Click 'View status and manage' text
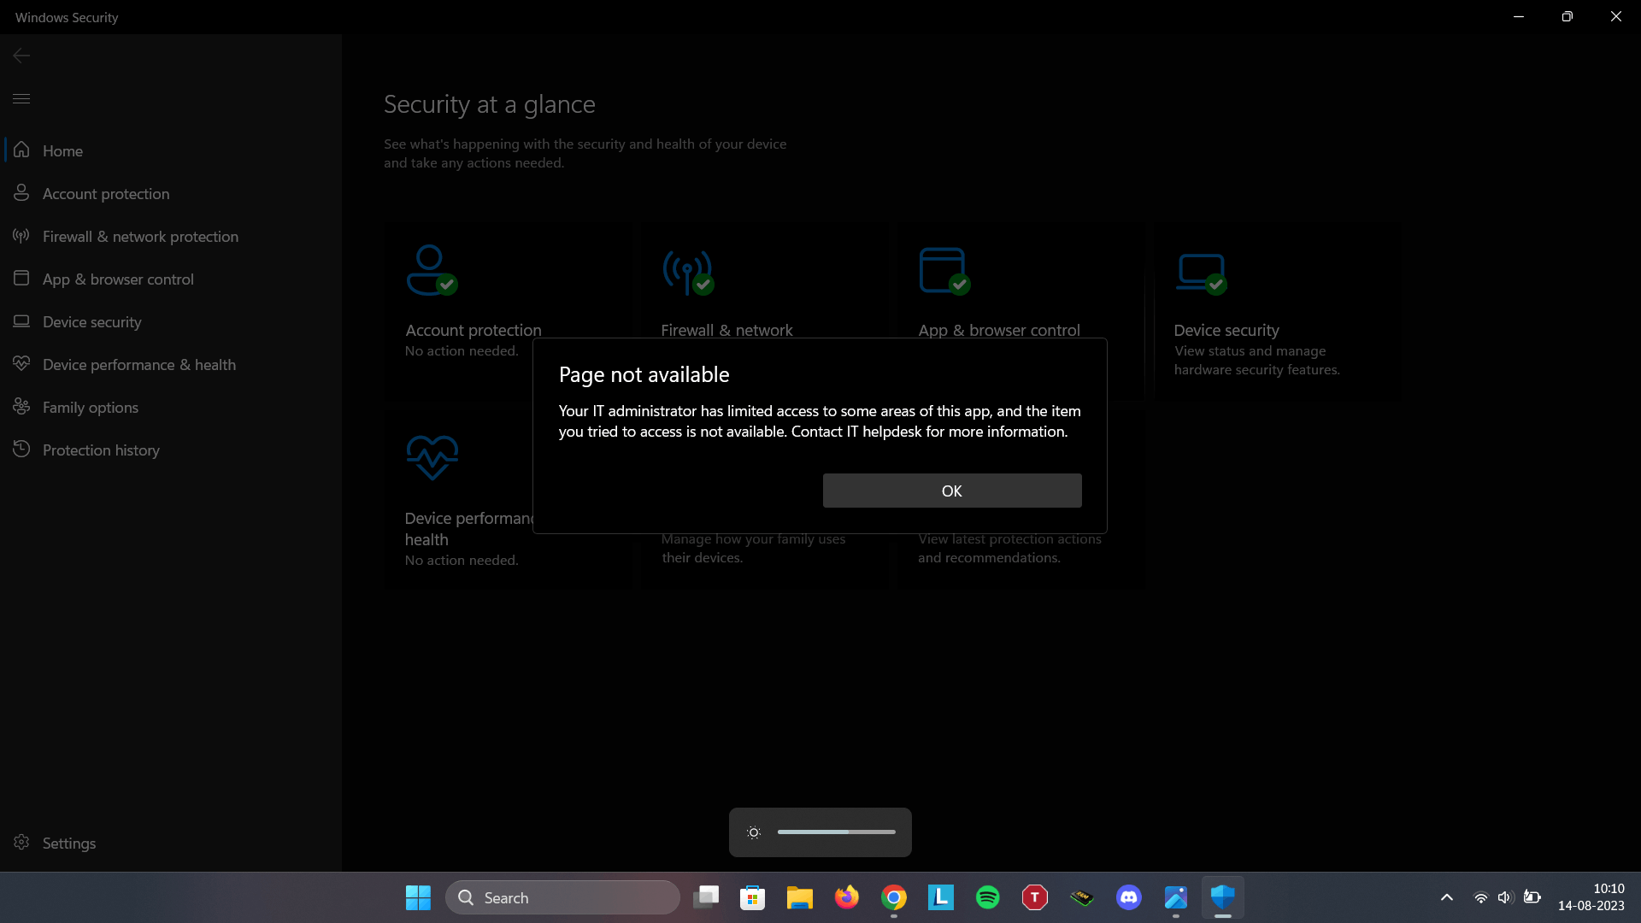Viewport: 1641px width, 923px height. 1250,351
